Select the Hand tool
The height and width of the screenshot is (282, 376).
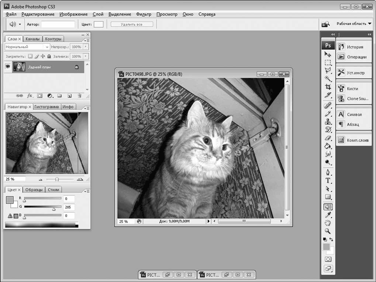pyautogui.click(x=328, y=223)
